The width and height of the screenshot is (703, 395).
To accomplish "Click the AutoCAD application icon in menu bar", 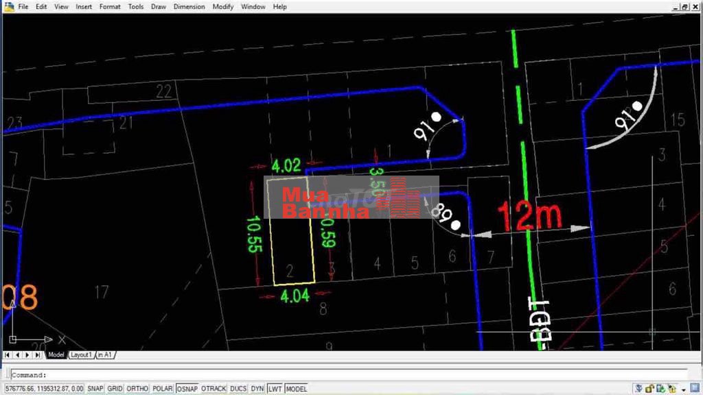I will tap(8, 6).
